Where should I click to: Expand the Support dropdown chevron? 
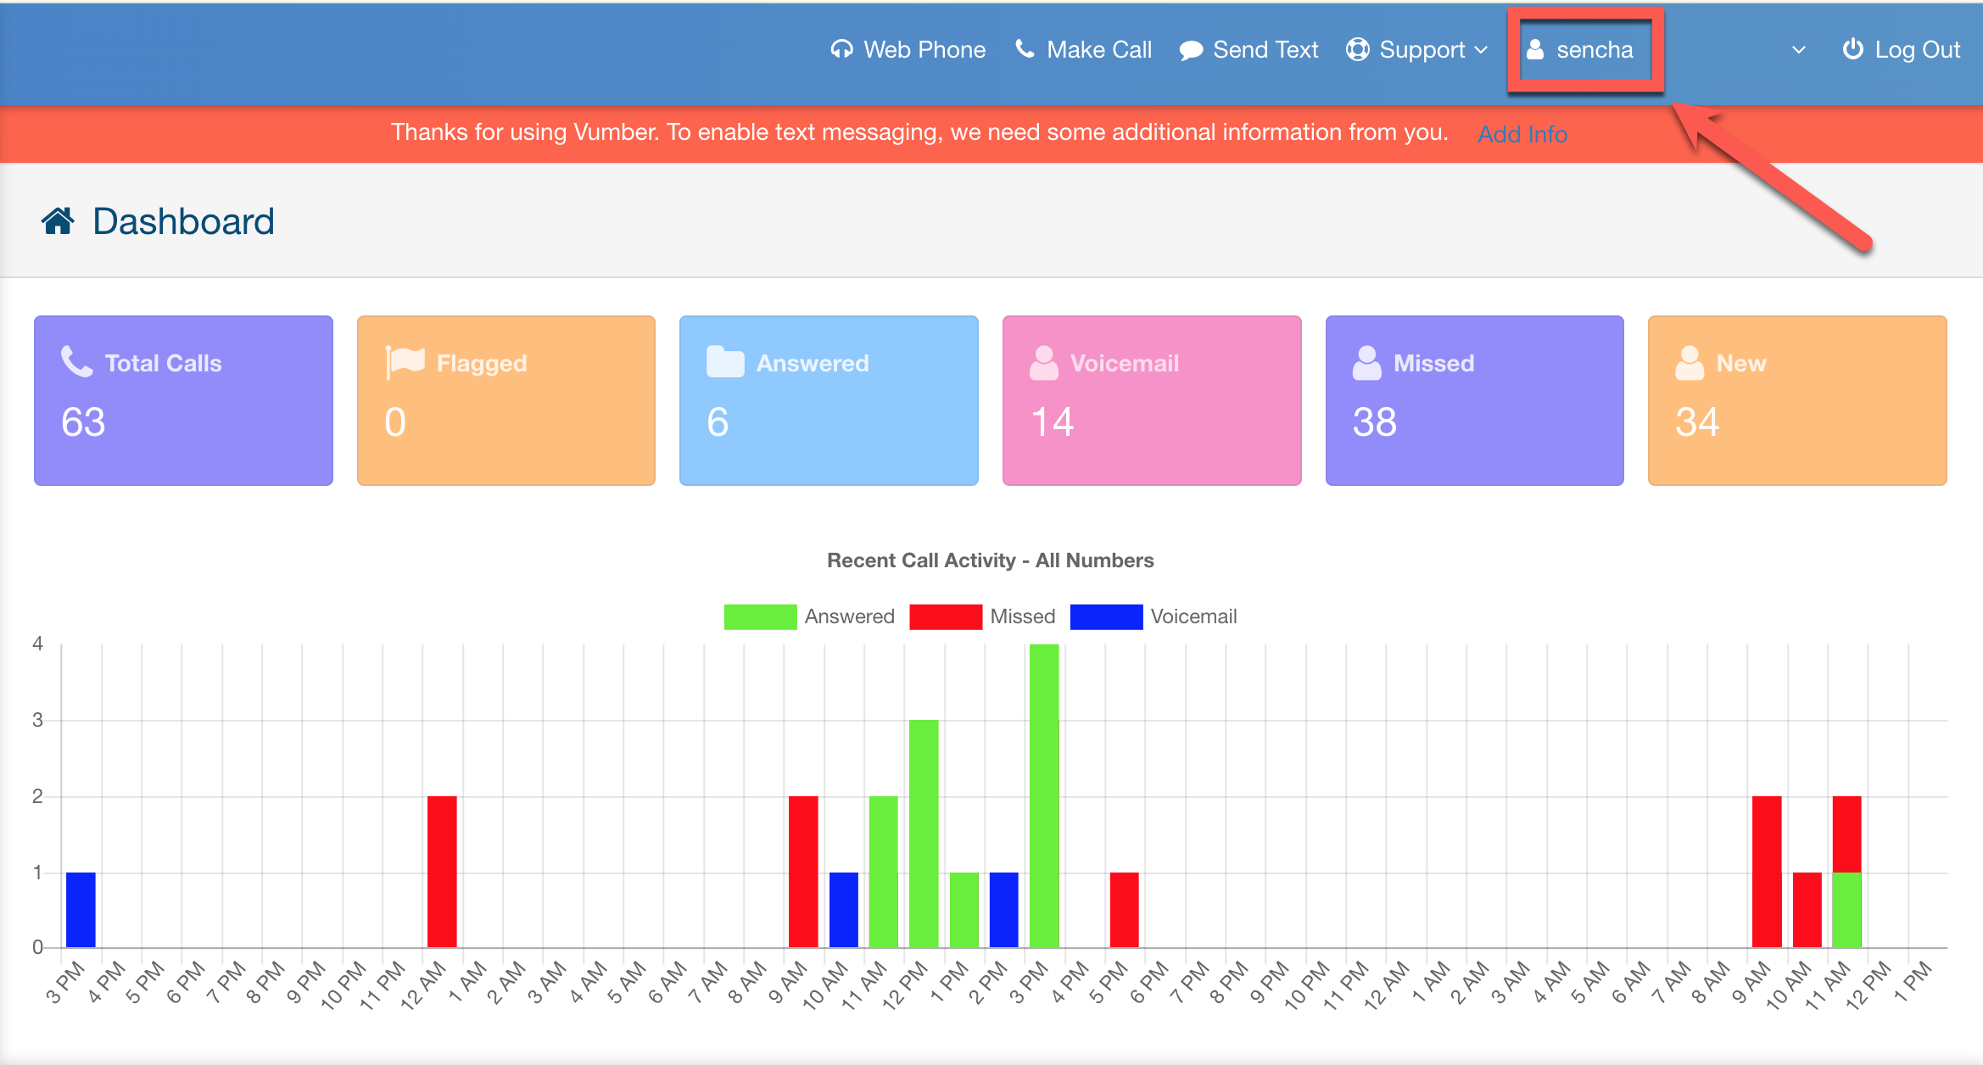(1481, 50)
